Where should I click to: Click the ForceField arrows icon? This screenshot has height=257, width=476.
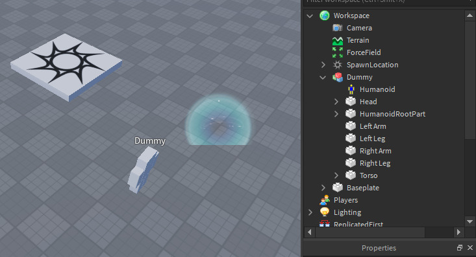pyautogui.click(x=337, y=52)
